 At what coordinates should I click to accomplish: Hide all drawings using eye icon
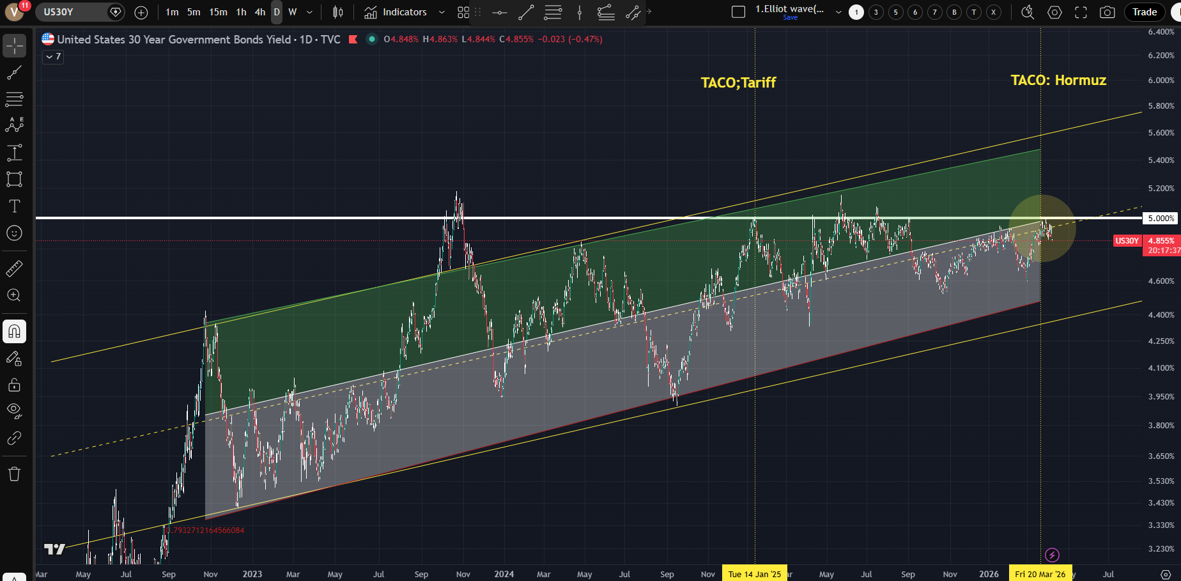point(14,410)
